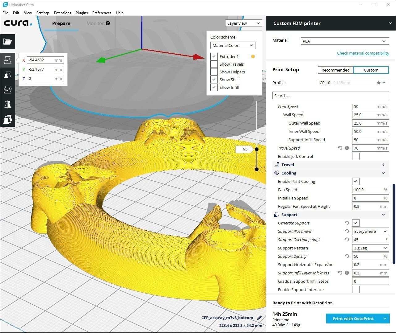Click the Support section icon

coord(276,215)
